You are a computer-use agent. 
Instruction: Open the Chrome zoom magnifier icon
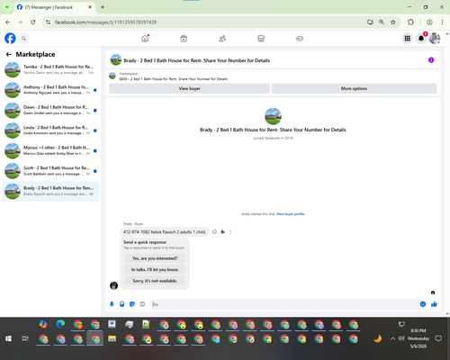[x=382, y=22]
